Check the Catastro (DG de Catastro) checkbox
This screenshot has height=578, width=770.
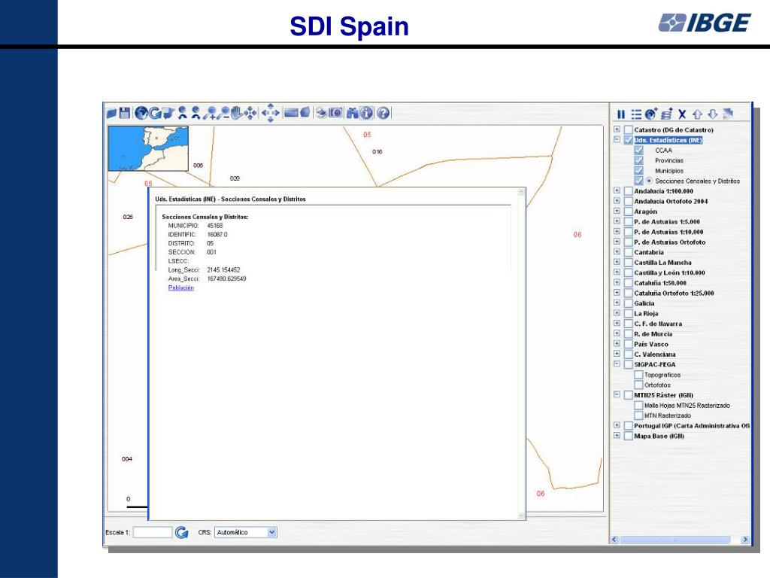[x=628, y=129]
